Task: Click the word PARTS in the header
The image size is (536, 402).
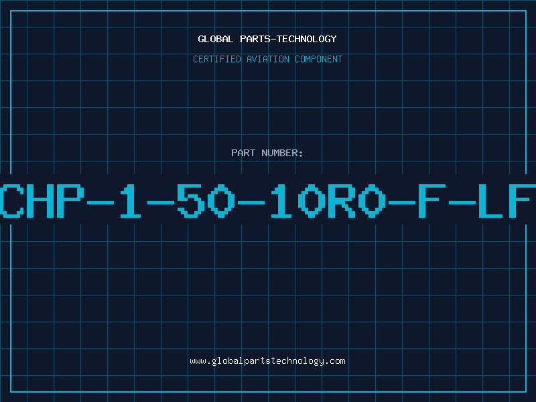Action: coord(255,39)
